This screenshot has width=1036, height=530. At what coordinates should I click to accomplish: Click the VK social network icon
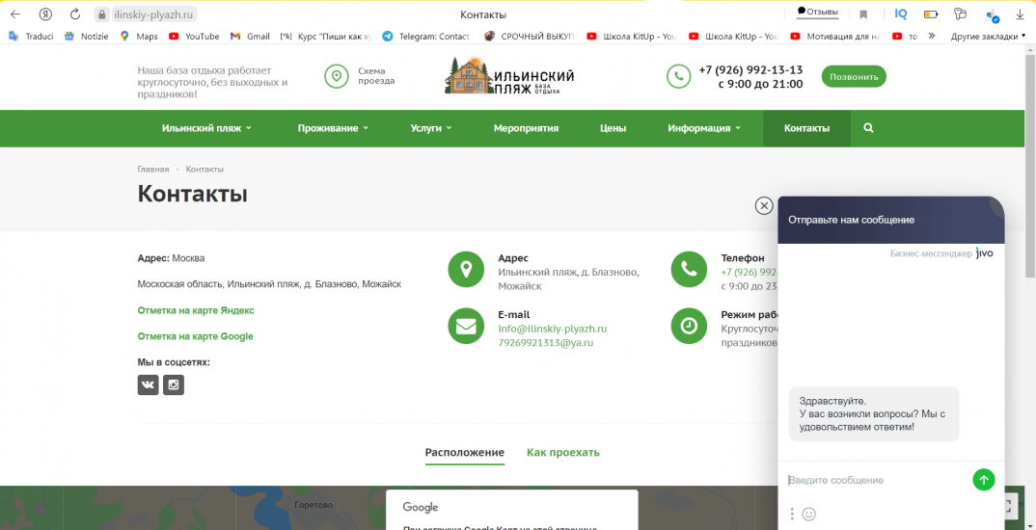click(x=148, y=385)
